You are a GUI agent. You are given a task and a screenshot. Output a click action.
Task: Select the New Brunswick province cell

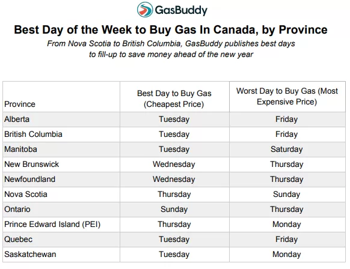pyautogui.click(x=61, y=165)
